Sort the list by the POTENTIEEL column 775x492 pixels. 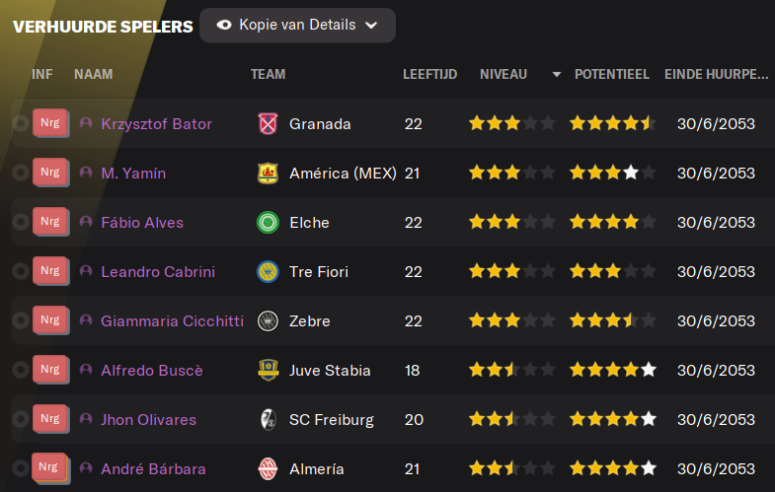[x=611, y=74]
